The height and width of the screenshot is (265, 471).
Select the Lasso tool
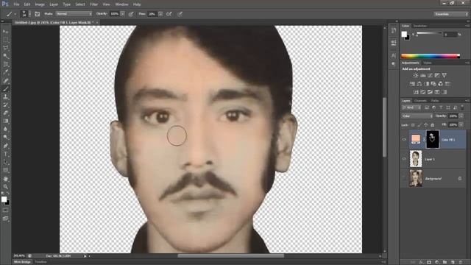click(5, 48)
